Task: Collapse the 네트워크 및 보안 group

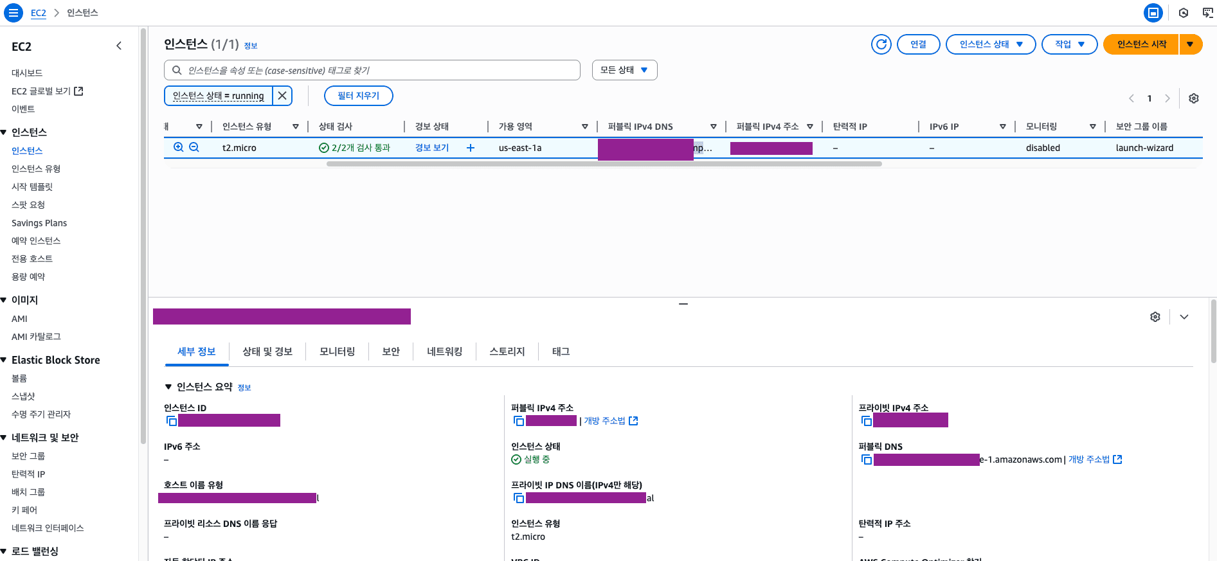Action: point(4,438)
